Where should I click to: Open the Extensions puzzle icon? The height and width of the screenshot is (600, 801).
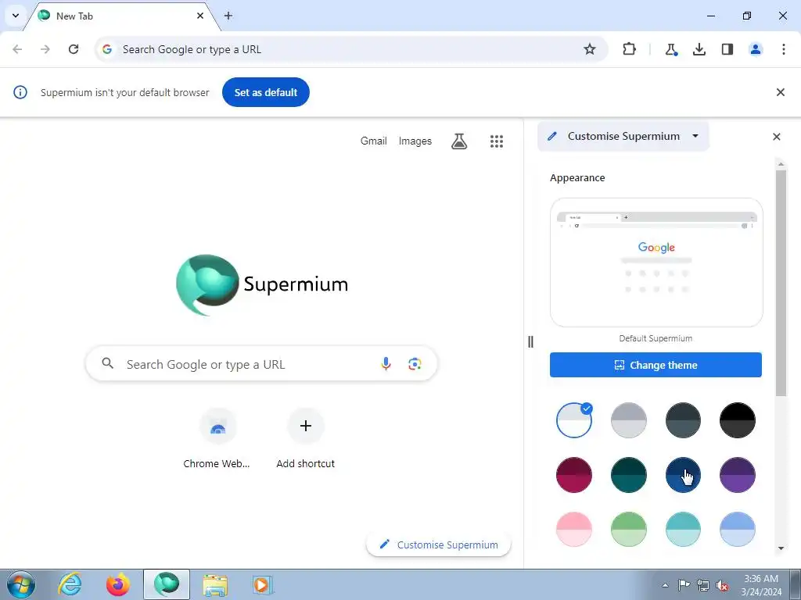(x=630, y=49)
